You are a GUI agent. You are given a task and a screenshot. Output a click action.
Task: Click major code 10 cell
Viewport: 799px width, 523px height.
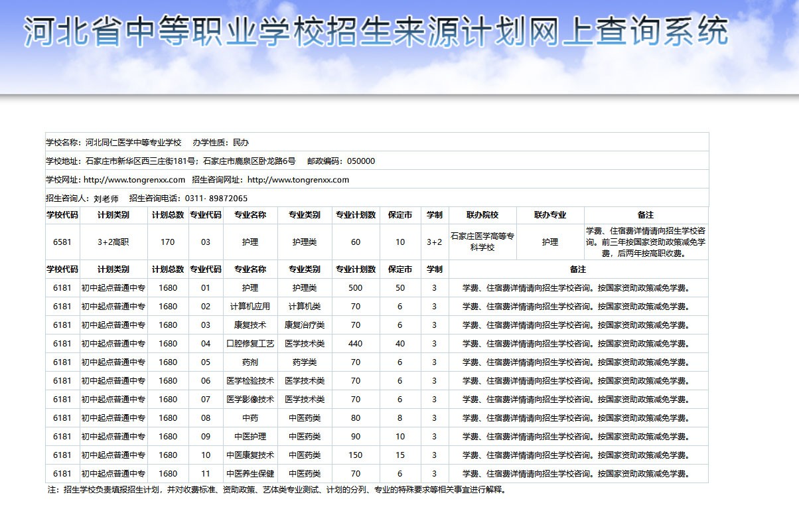click(206, 455)
